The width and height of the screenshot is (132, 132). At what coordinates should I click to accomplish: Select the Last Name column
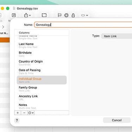[x=42, y=45]
